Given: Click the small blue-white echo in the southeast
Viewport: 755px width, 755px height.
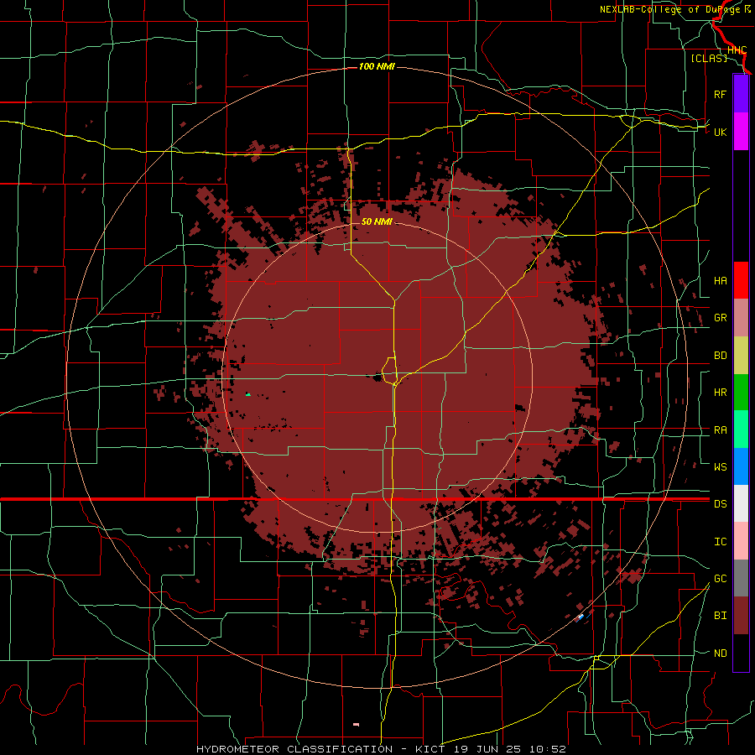Looking at the screenshot, I should coord(581,617).
